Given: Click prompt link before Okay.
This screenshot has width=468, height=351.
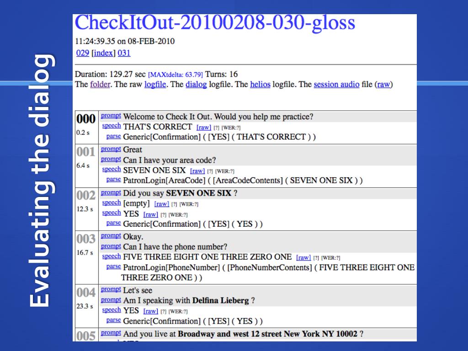Looking at the screenshot, I should (111, 236).
